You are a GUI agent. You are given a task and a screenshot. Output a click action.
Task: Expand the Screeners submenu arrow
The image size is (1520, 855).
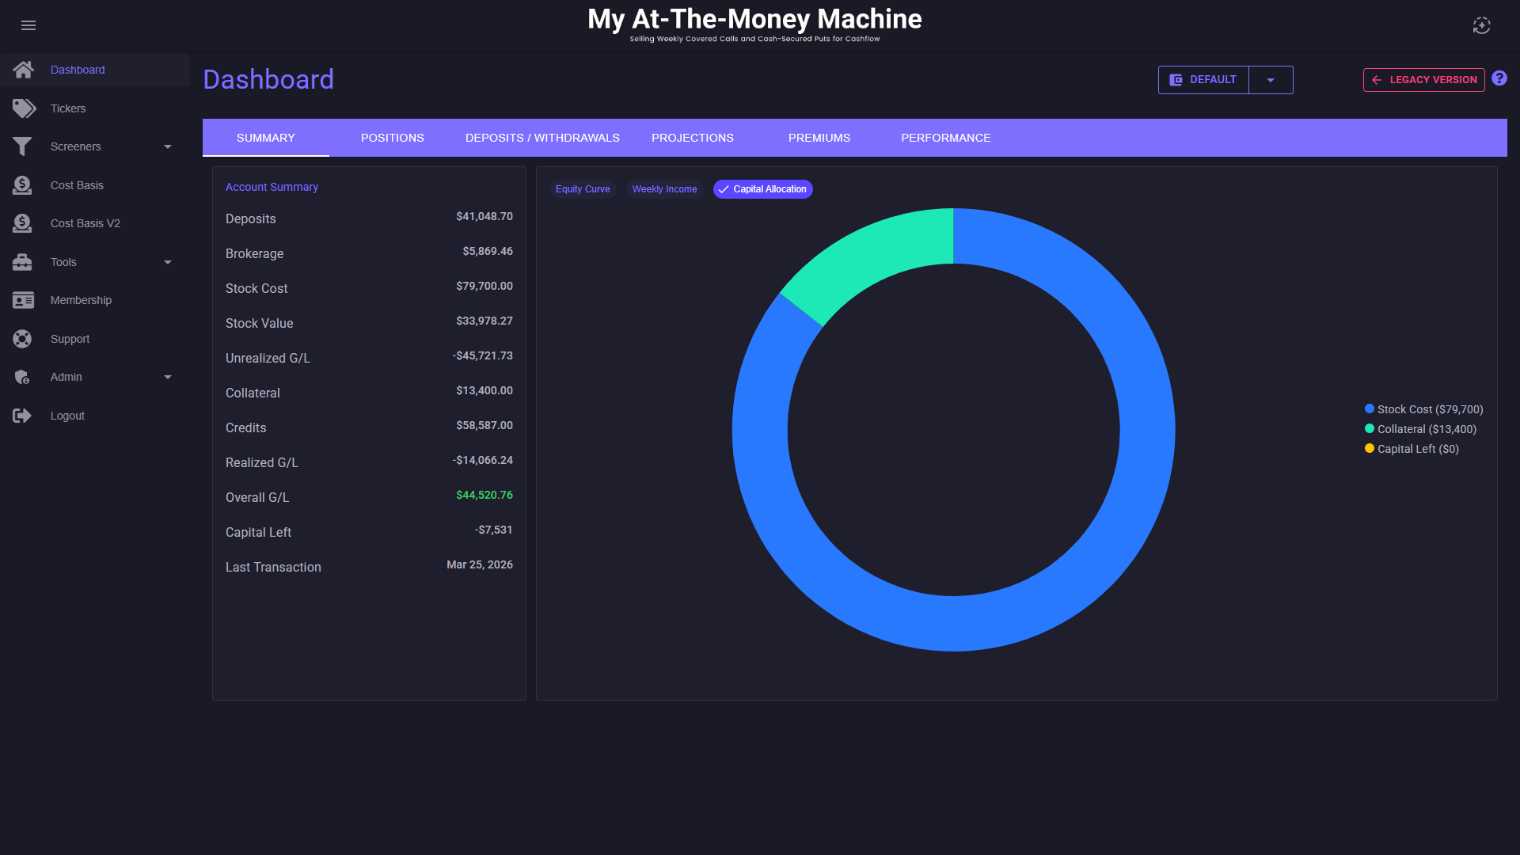point(168,146)
